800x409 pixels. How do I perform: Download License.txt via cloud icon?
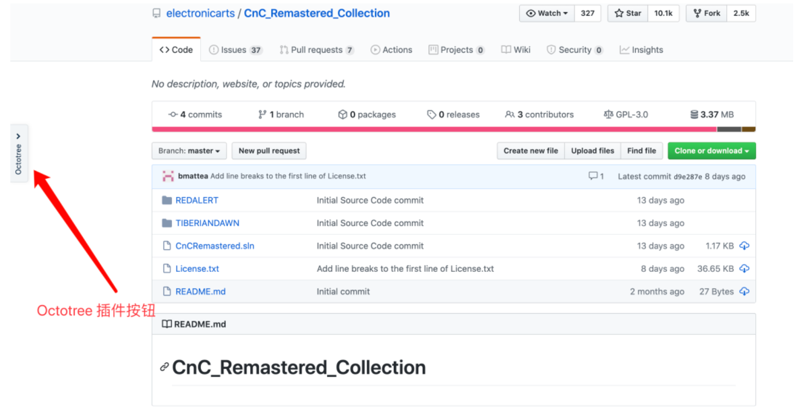[744, 268]
